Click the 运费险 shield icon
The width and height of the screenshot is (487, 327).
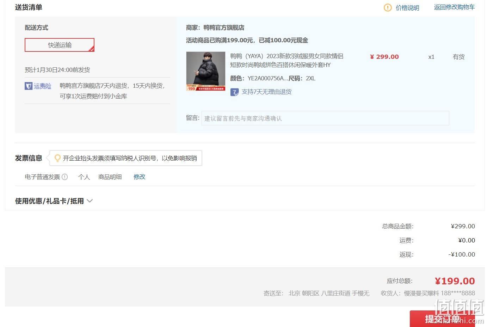29,86
